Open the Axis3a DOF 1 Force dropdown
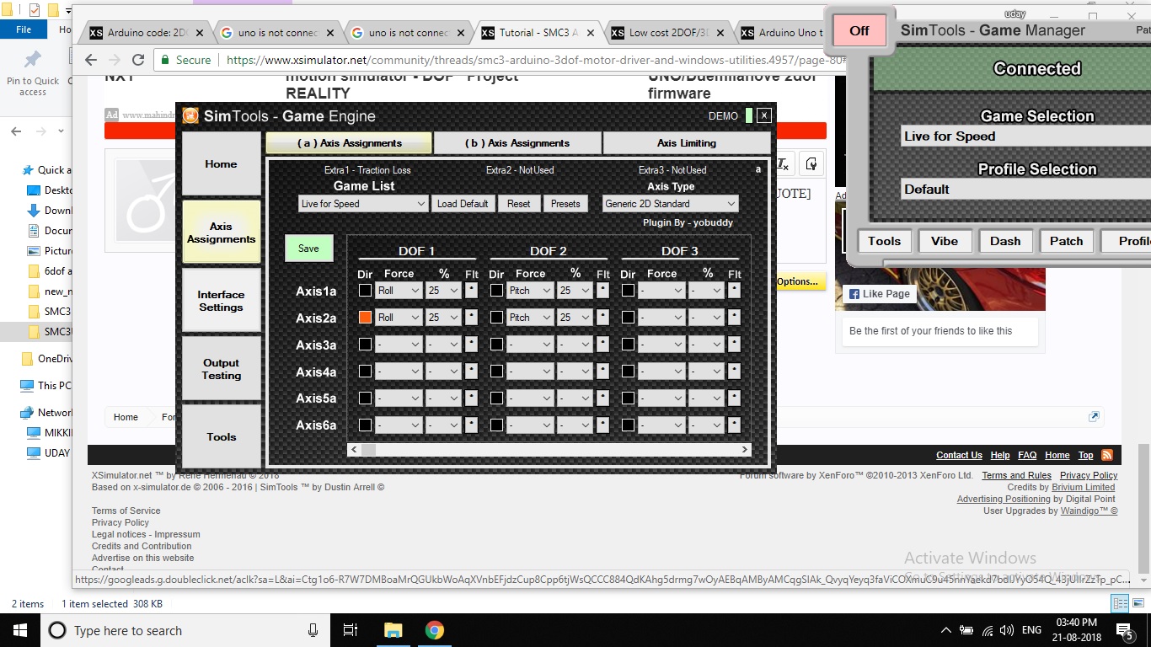 pyautogui.click(x=399, y=345)
